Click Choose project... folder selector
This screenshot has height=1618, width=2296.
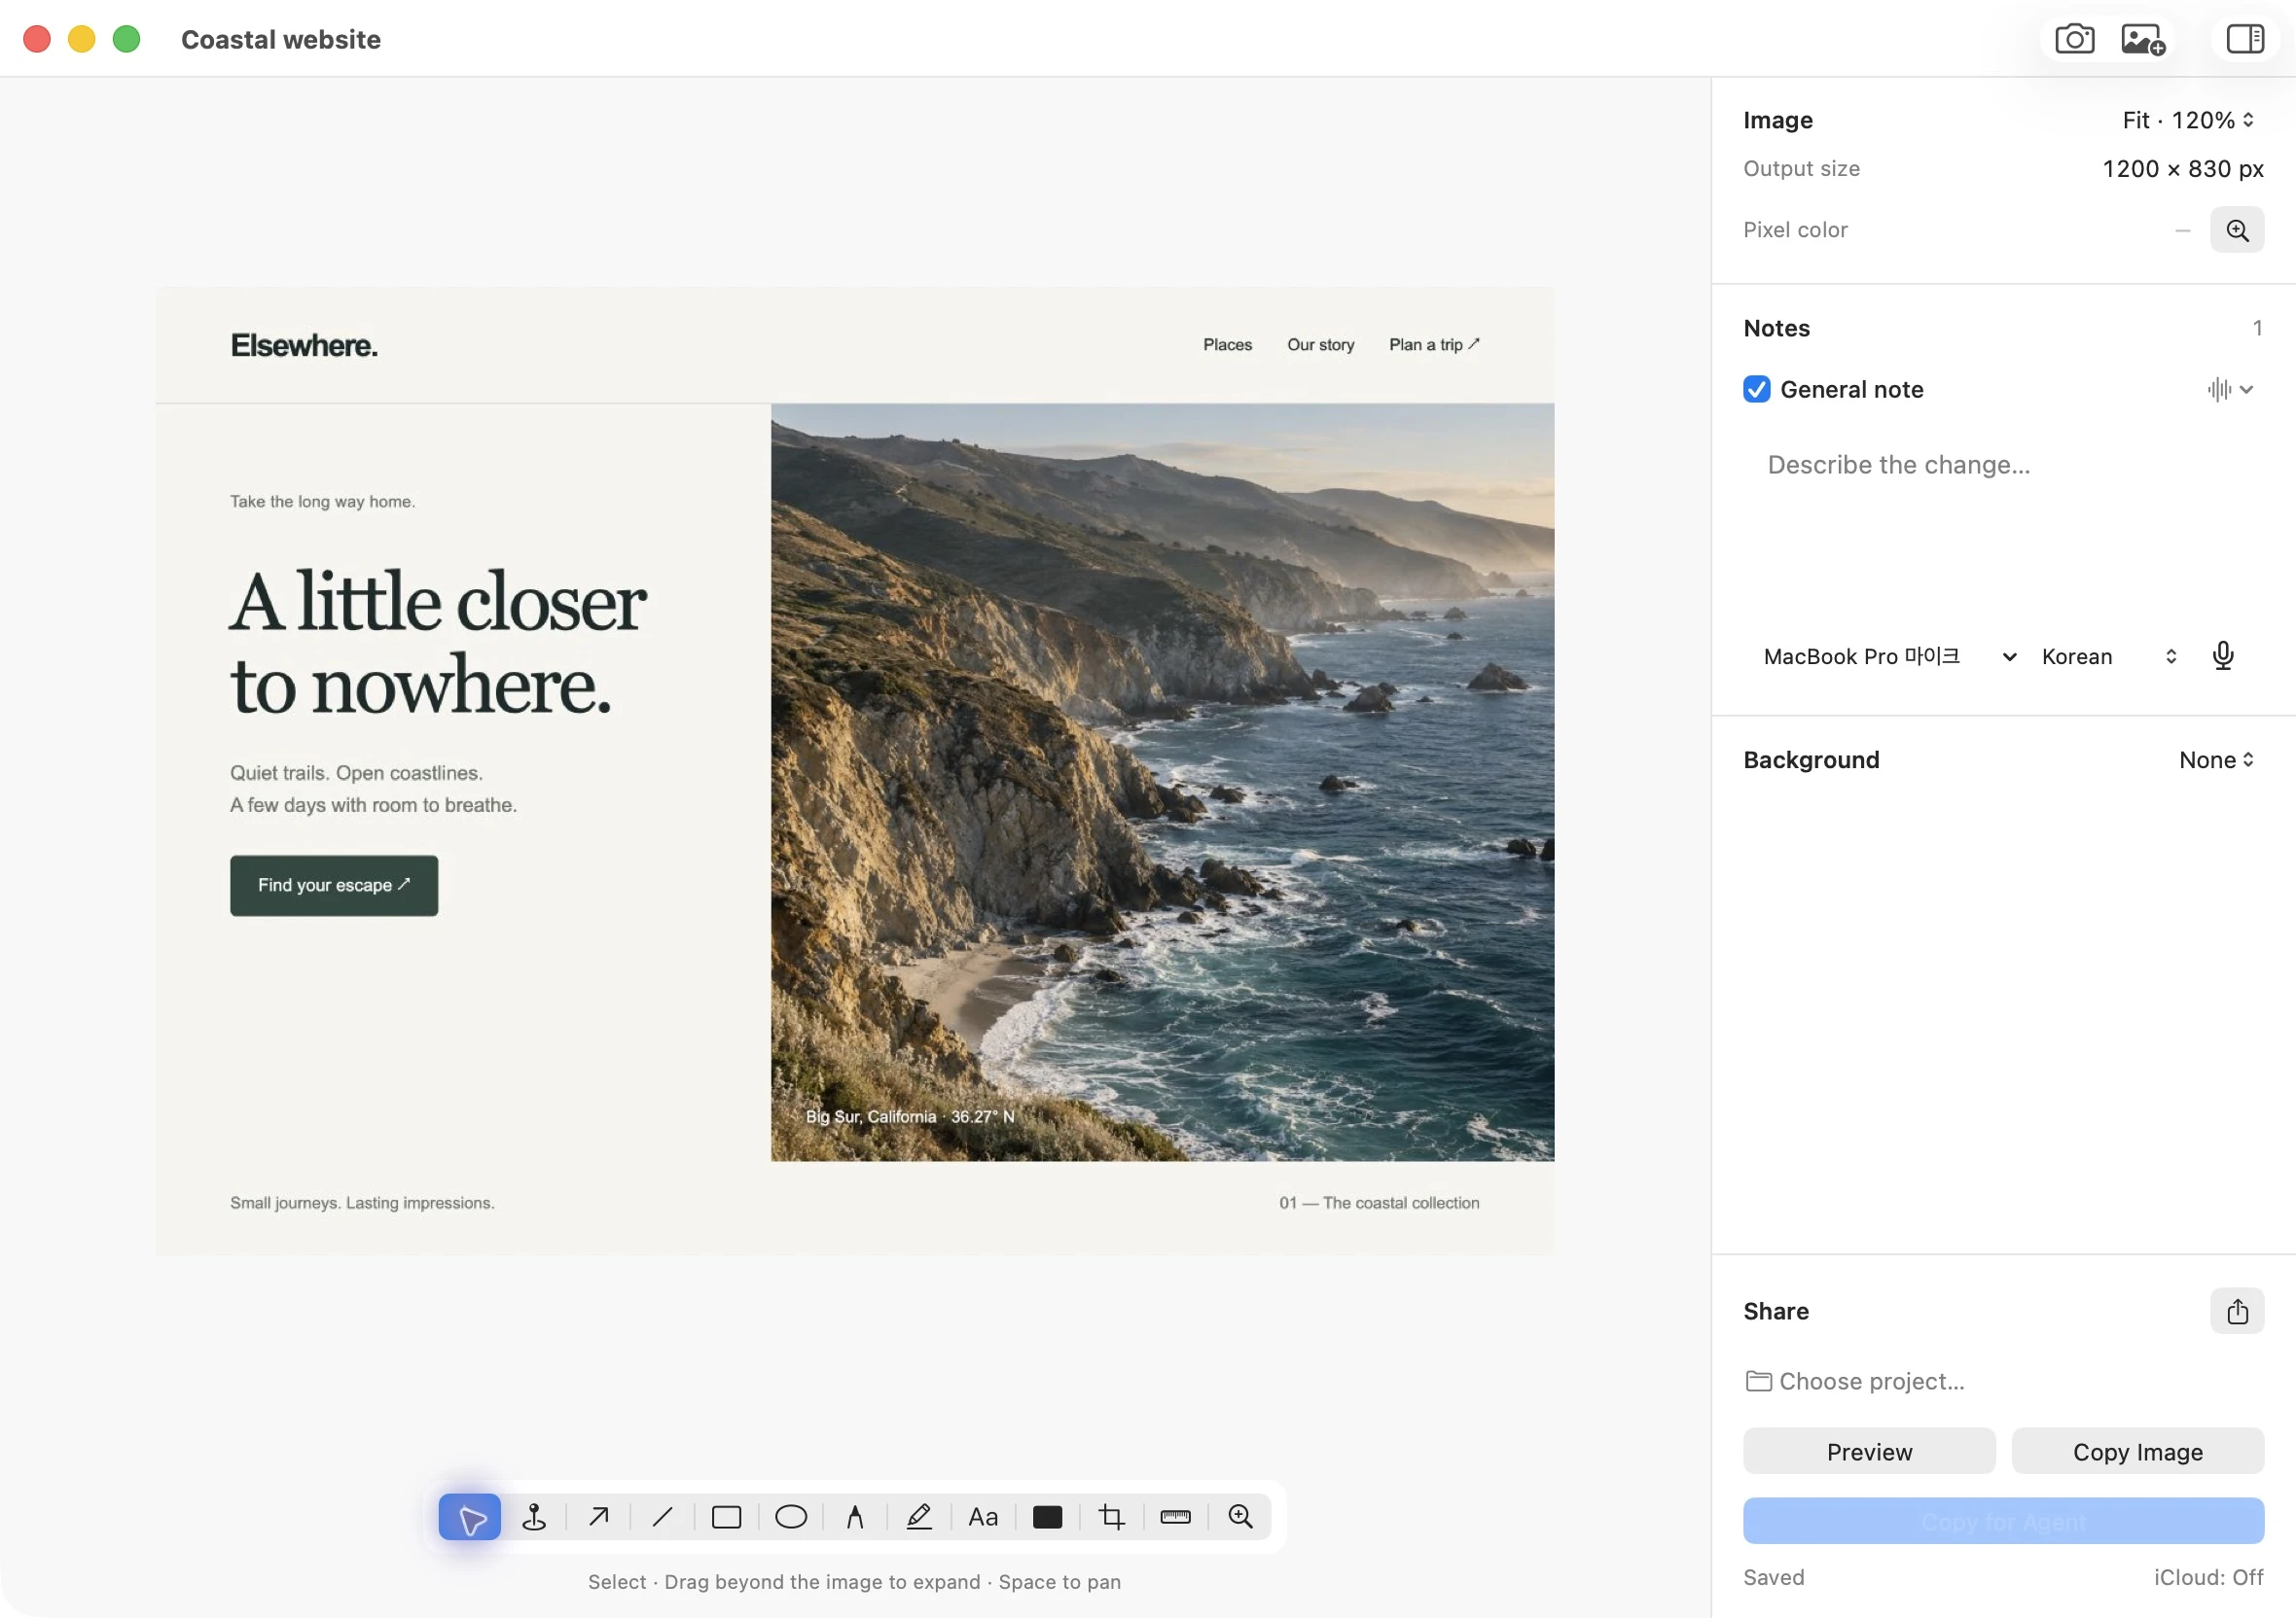[x=1855, y=1381]
